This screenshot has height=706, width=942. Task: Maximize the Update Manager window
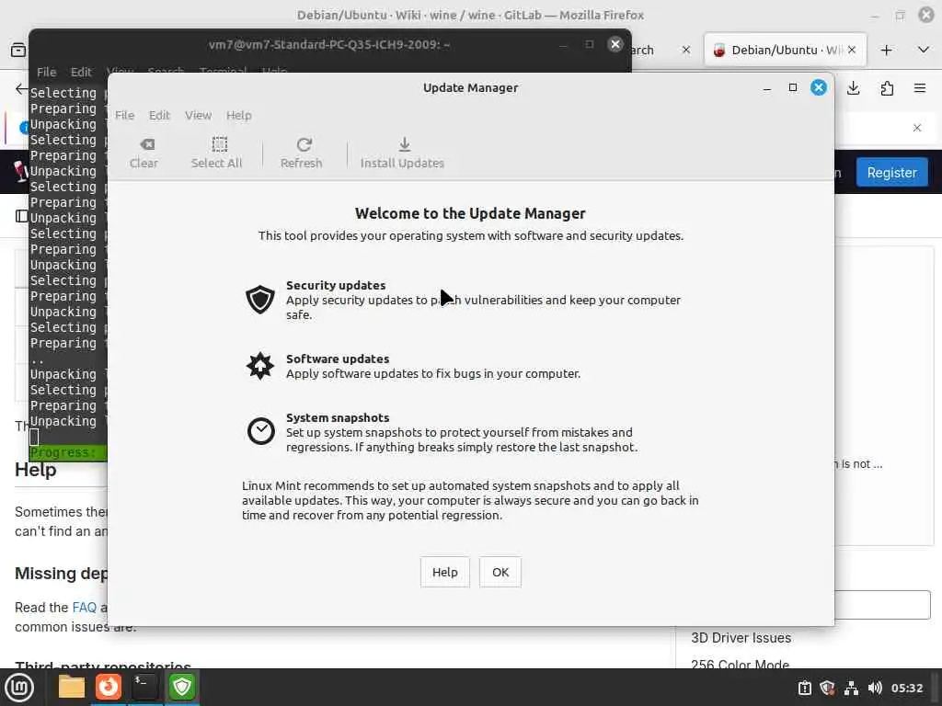(793, 87)
